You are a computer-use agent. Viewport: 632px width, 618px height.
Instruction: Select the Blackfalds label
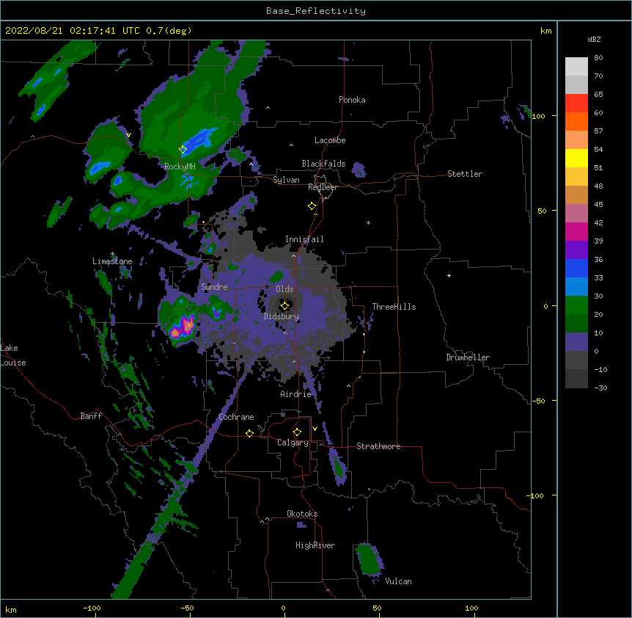point(323,164)
